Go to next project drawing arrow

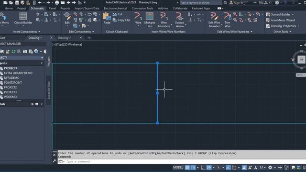click(74, 2)
